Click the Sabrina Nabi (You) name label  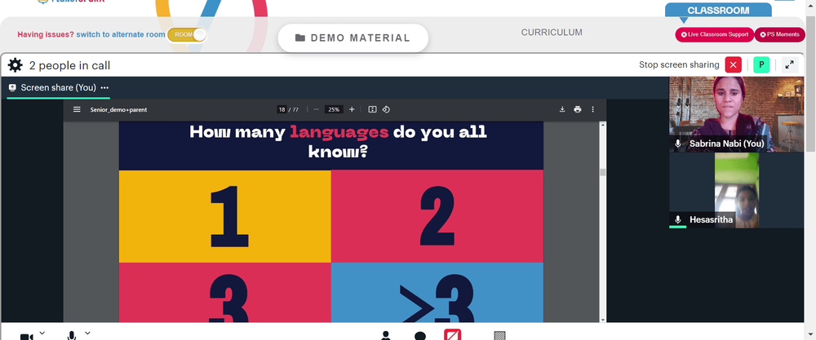(726, 144)
